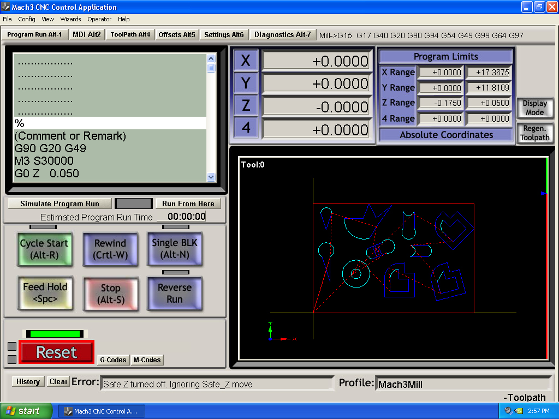Click the 4th axis zero button
559x419 pixels.
tap(246, 129)
